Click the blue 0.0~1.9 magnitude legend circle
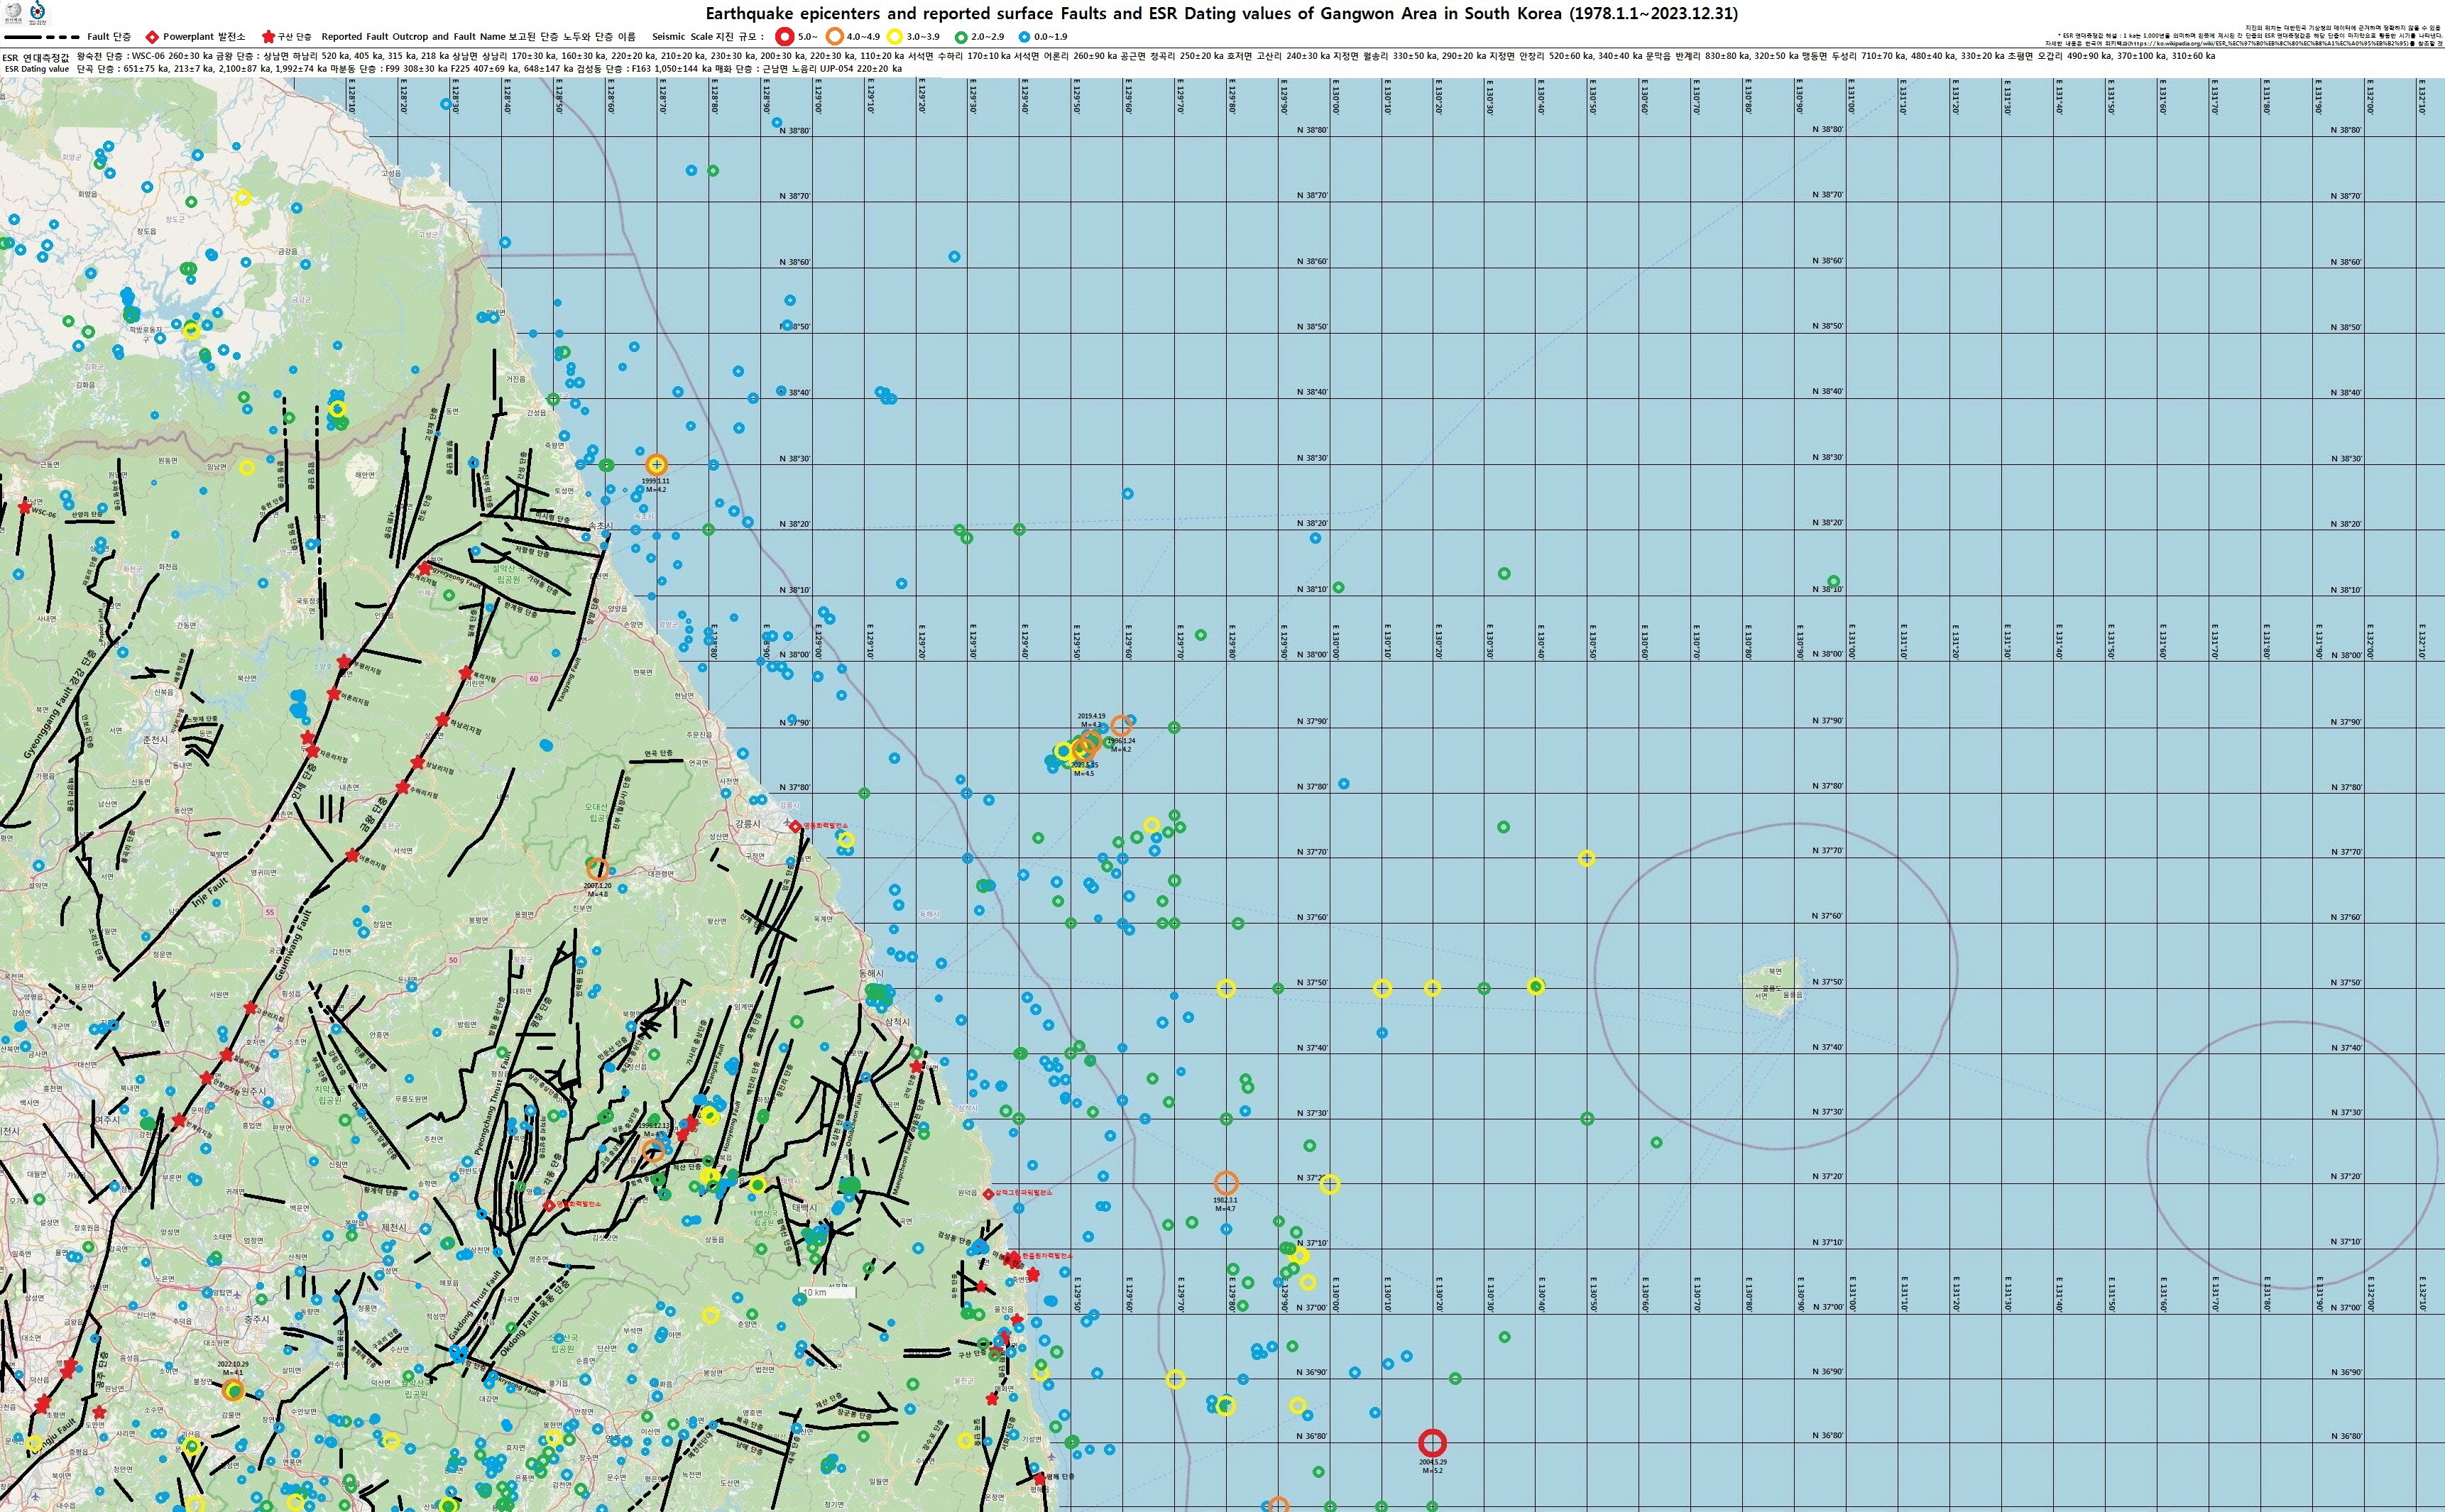2445x1512 pixels. (1024, 37)
